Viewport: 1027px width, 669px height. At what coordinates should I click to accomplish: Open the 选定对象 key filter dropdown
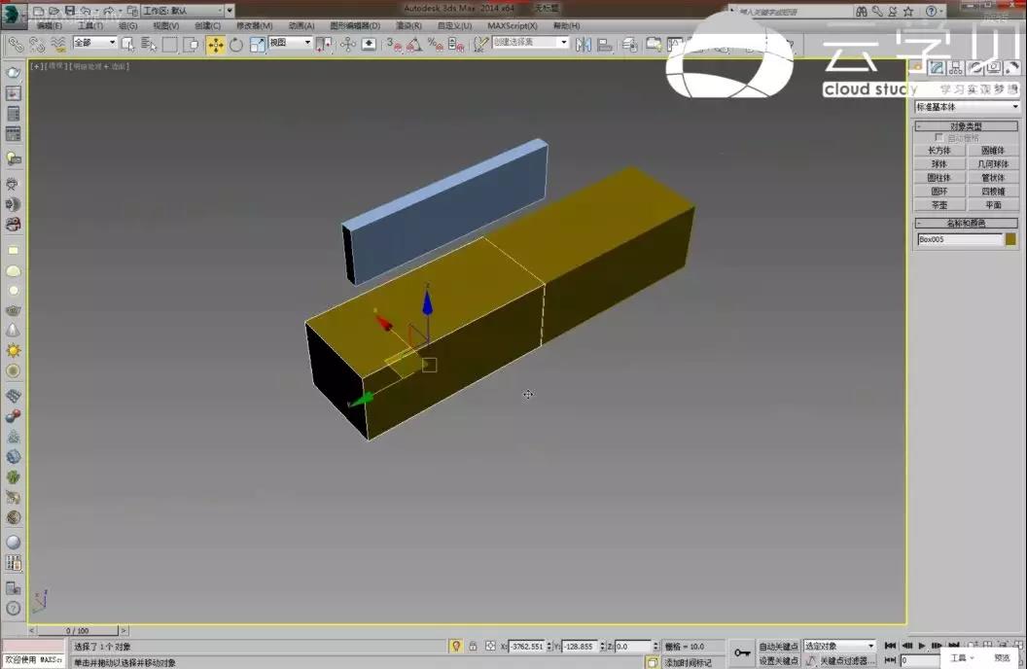839,646
